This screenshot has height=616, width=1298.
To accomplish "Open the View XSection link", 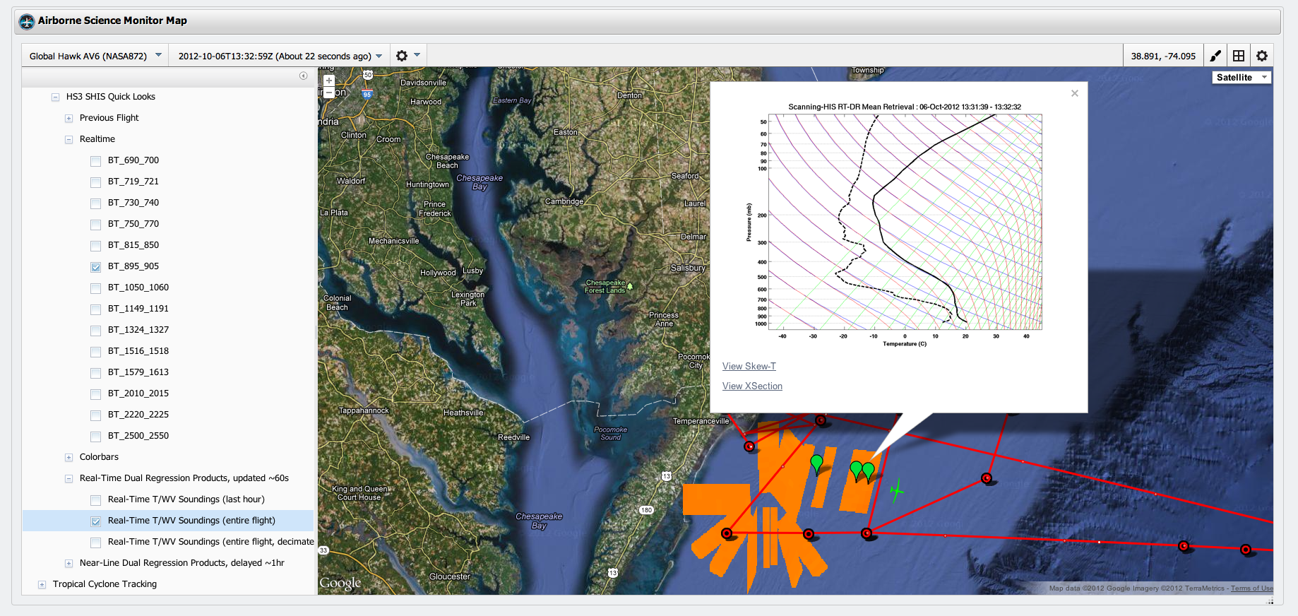I will tap(752, 386).
